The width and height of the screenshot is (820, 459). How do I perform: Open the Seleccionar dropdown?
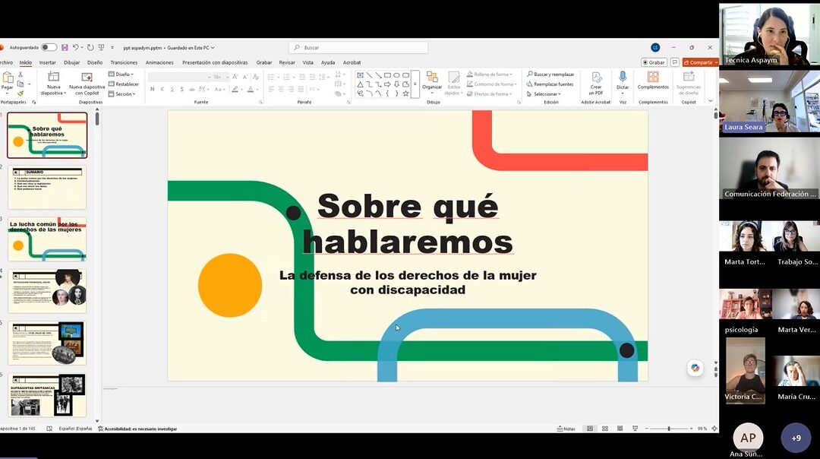point(544,93)
